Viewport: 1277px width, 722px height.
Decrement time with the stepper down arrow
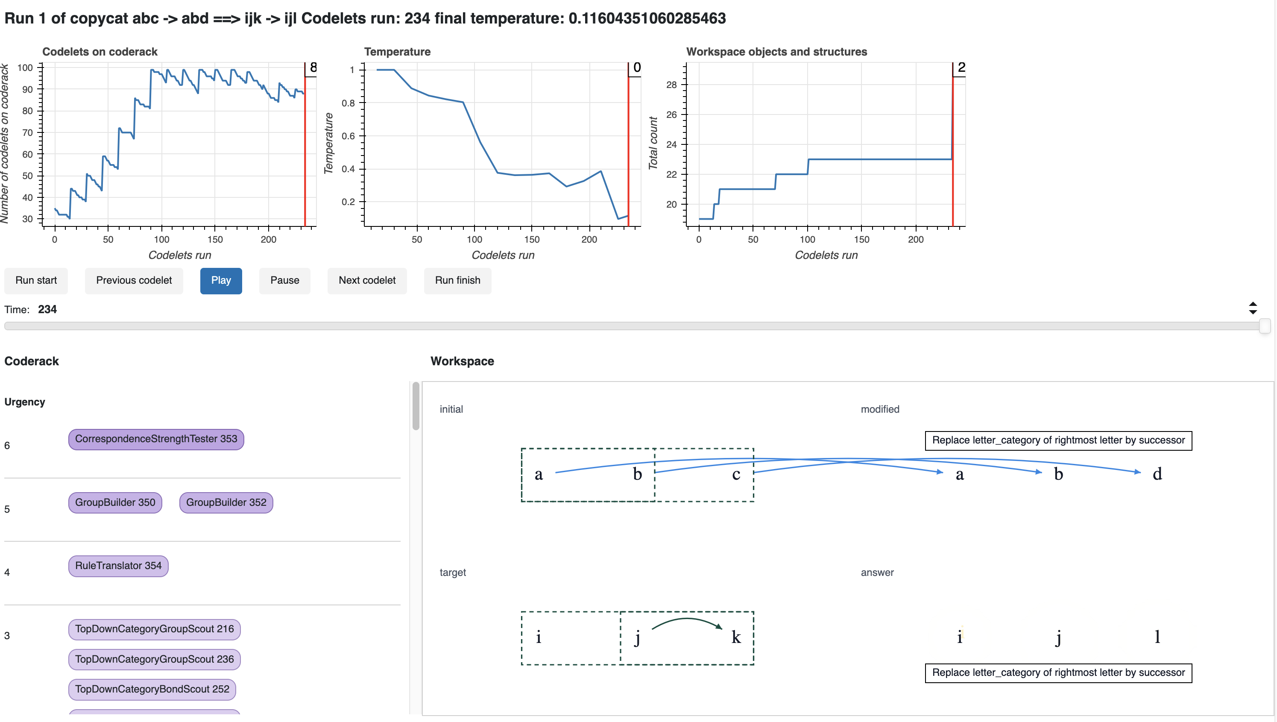coord(1253,312)
